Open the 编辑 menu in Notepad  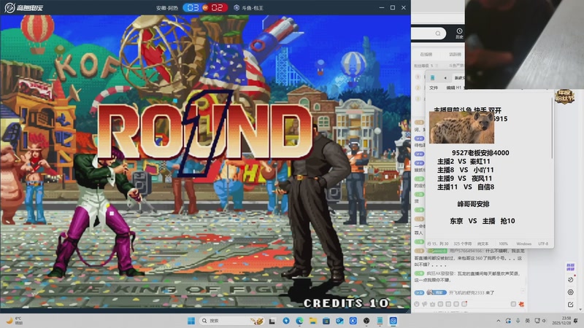(450, 87)
